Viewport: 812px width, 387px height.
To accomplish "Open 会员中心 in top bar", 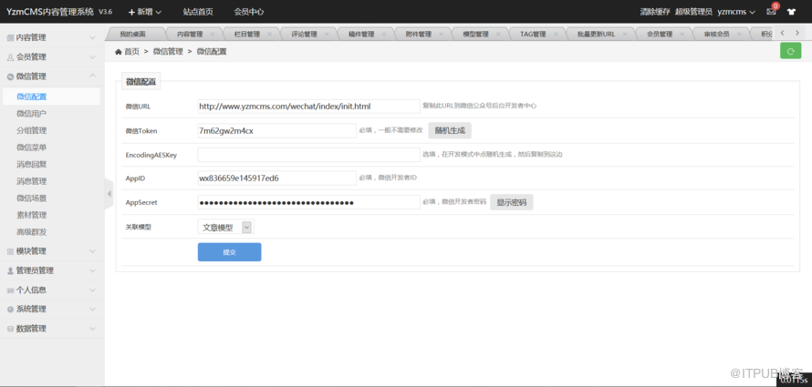I will 248,11.
